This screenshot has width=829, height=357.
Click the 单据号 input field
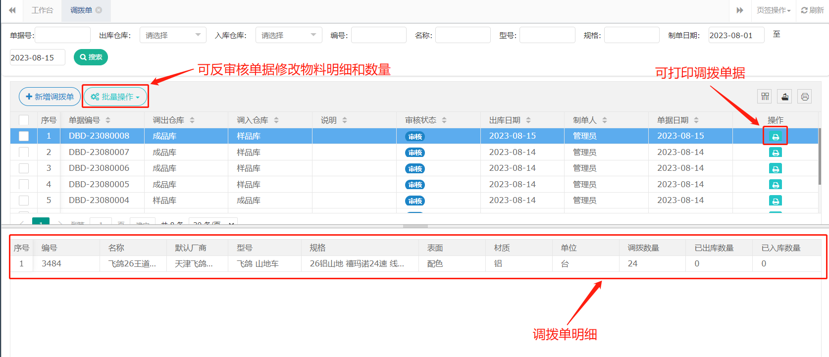point(63,35)
